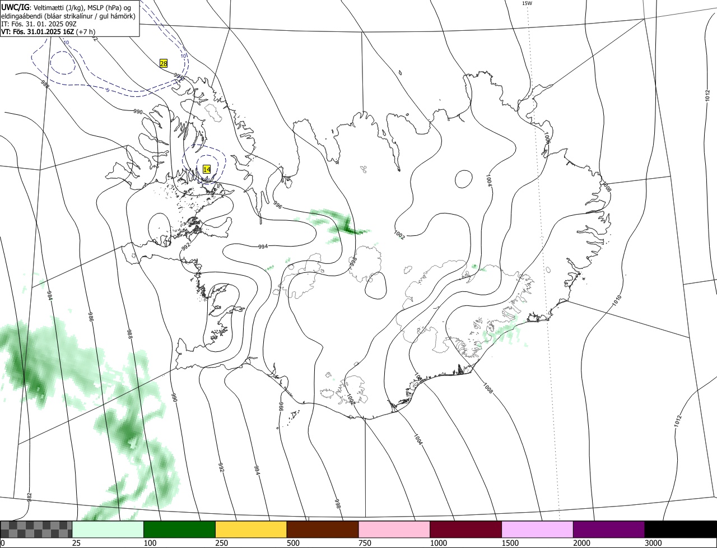Select the light green 25–100 legend swatch
Viewport: 717px width, 548px height.
point(108,529)
